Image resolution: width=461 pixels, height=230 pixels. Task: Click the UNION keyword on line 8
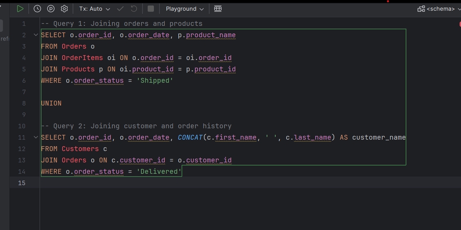coord(51,103)
